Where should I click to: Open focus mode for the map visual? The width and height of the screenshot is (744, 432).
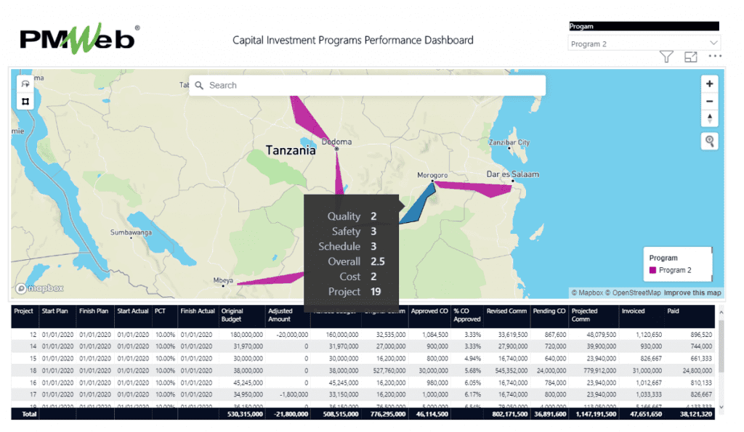(x=690, y=57)
